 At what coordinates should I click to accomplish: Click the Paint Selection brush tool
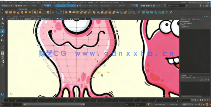3,27
